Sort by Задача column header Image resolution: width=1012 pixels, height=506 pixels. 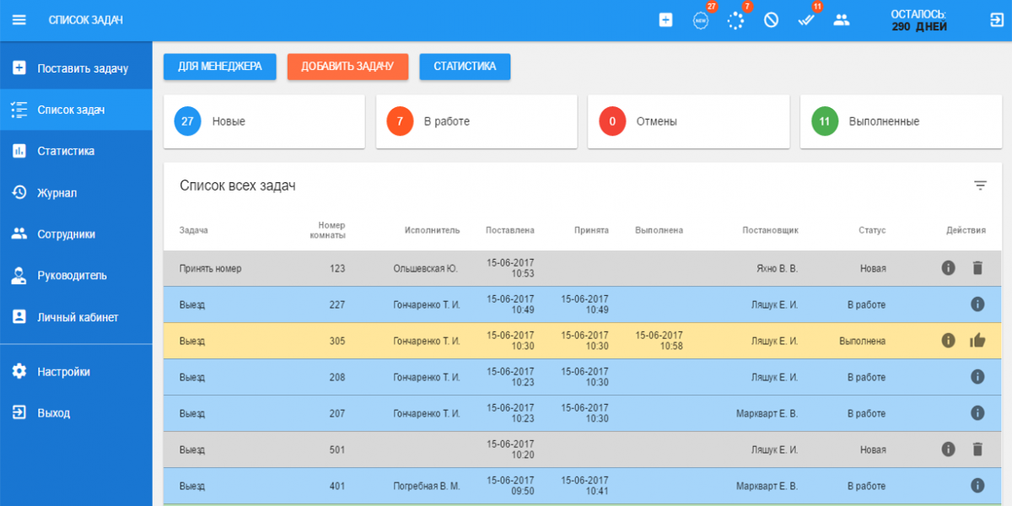[194, 230]
